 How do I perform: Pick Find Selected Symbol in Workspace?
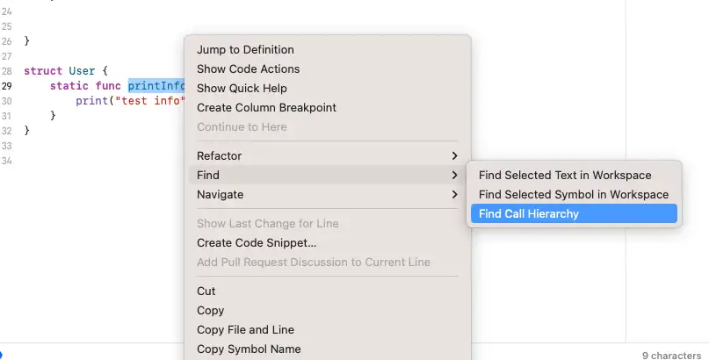[x=574, y=194]
